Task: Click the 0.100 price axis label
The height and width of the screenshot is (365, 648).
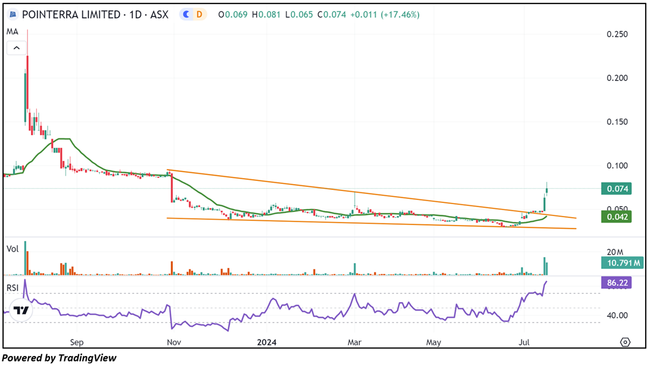Action: (617, 166)
